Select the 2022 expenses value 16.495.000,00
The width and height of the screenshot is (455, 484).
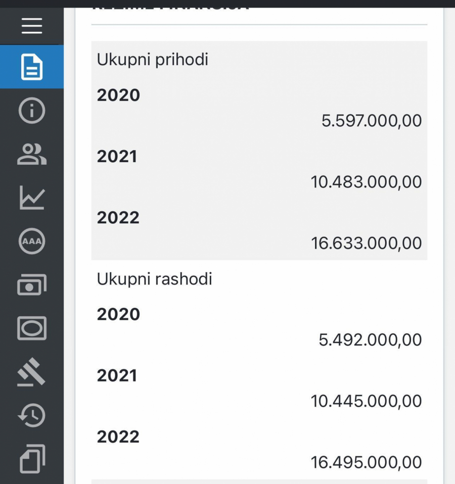point(366,462)
